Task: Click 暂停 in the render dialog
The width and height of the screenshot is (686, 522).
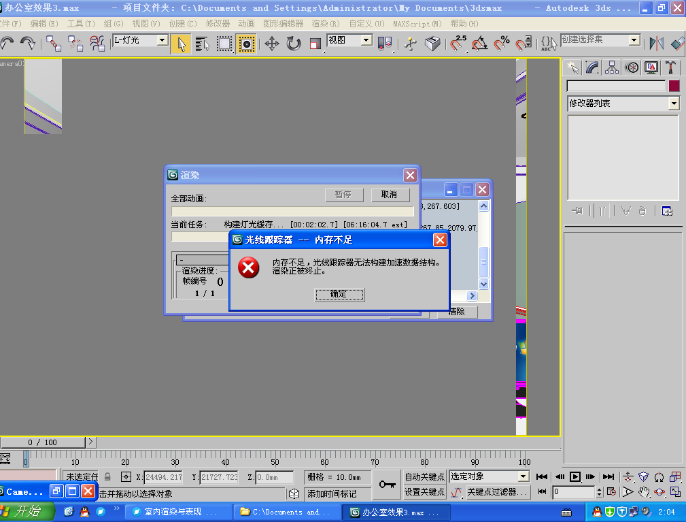Action: point(344,195)
